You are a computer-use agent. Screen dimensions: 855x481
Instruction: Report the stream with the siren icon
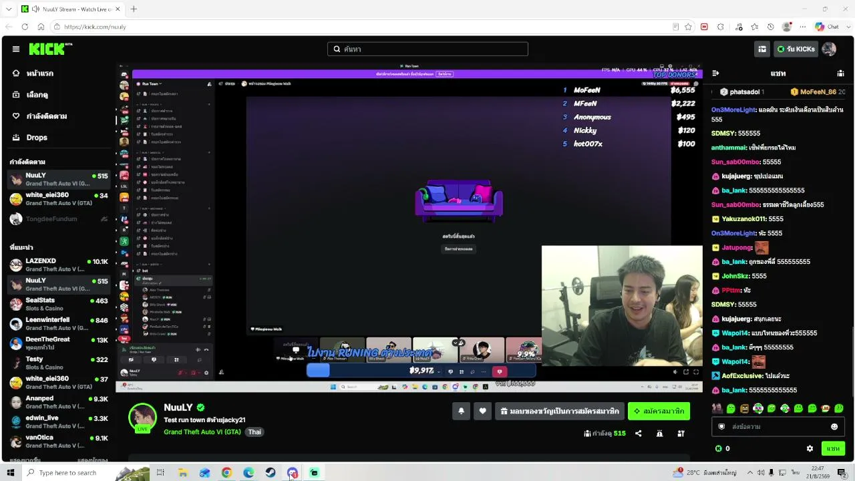659,434
